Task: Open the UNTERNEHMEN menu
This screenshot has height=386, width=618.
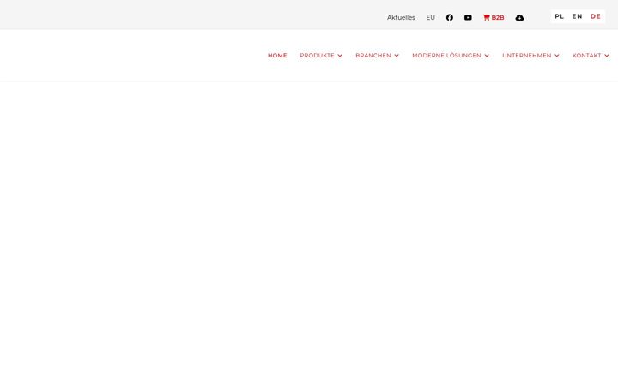Action: [526, 56]
